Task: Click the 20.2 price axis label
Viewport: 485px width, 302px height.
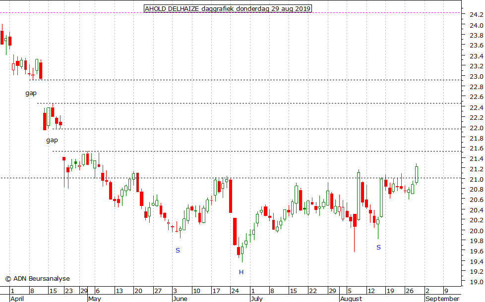Action: tap(477, 220)
